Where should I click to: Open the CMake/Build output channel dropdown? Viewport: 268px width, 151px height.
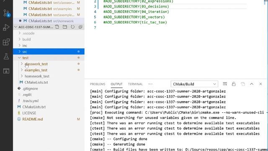coord(194,84)
